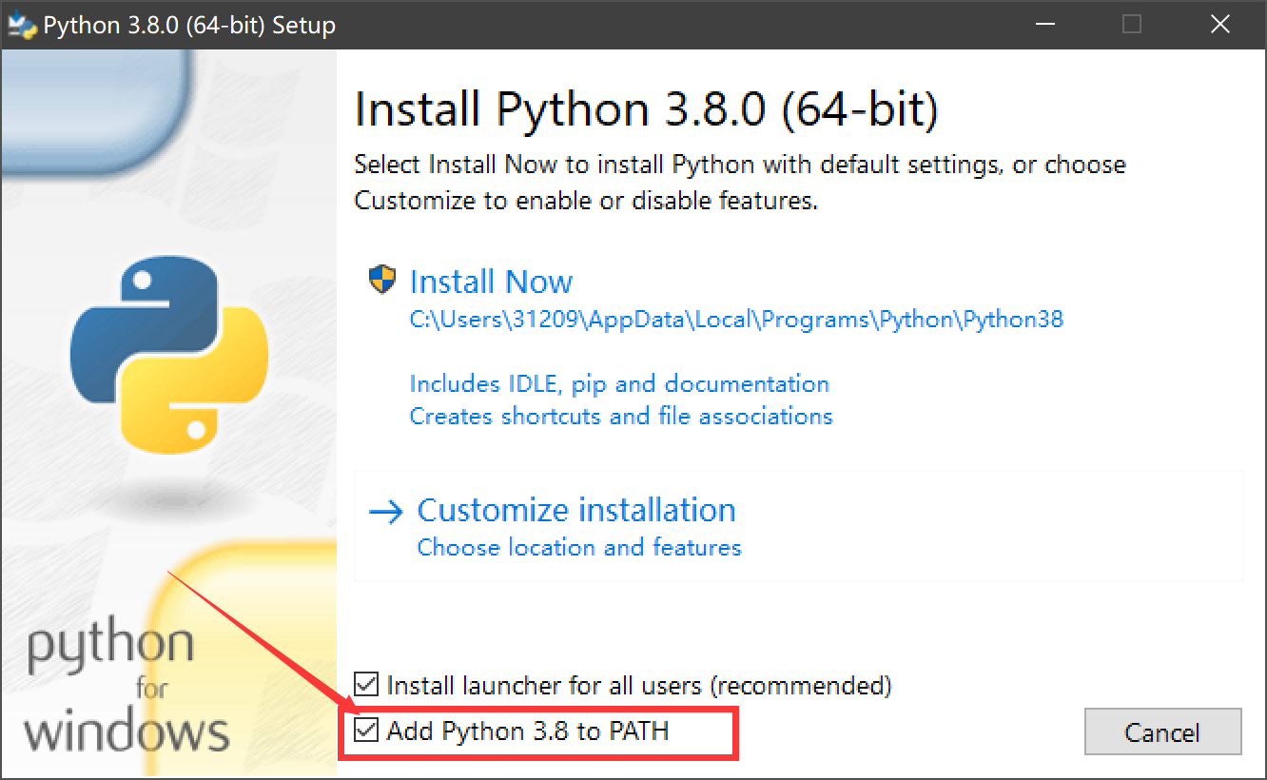Click the shield icon beside Install Now

point(380,280)
